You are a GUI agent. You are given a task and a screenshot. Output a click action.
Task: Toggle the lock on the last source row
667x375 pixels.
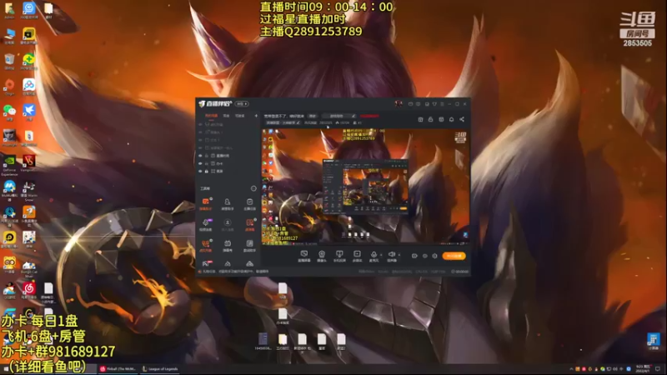coord(207,172)
